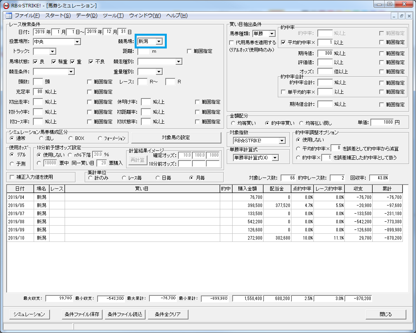Select 均等払い戻し allocation radio
This screenshot has width=416, height=333.
tap(301, 123)
